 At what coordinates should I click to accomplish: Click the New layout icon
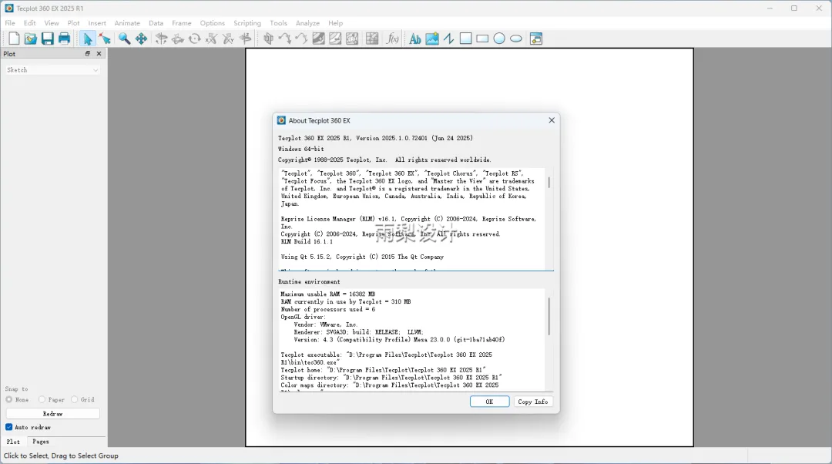[x=14, y=39]
